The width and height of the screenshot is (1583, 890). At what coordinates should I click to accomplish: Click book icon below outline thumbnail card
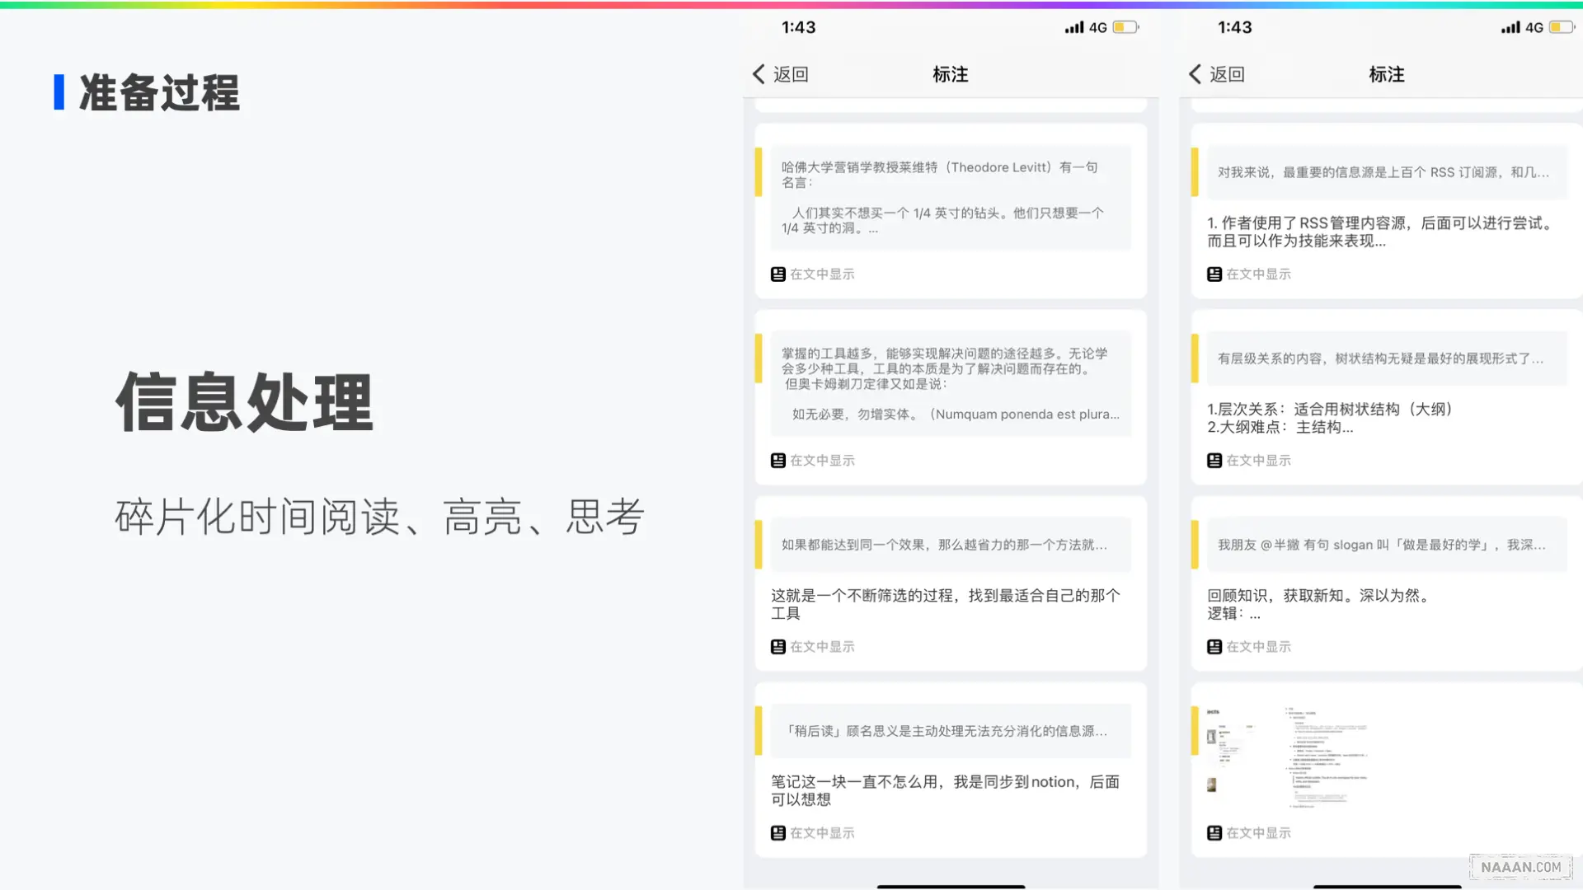click(1214, 833)
